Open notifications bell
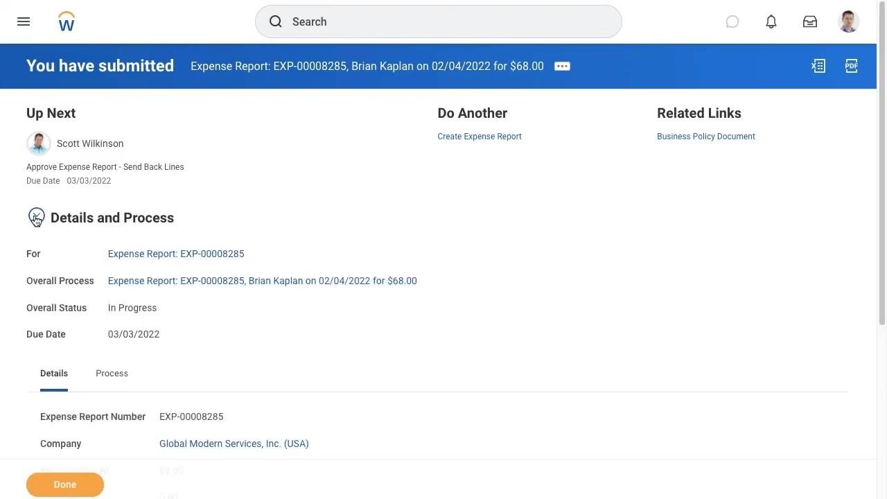Viewport: 887px width, 499px height. pos(771,21)
